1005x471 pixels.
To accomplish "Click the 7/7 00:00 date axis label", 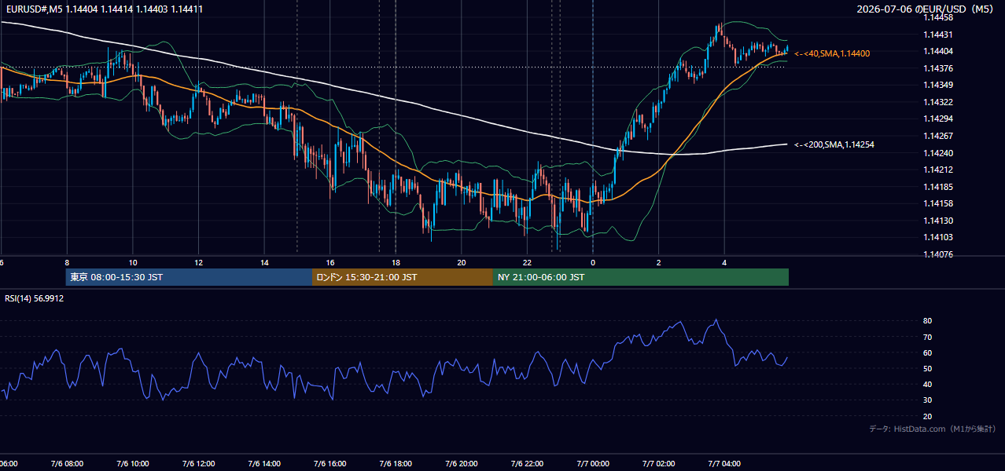I will pyautogui.click(x=593, y=464).
